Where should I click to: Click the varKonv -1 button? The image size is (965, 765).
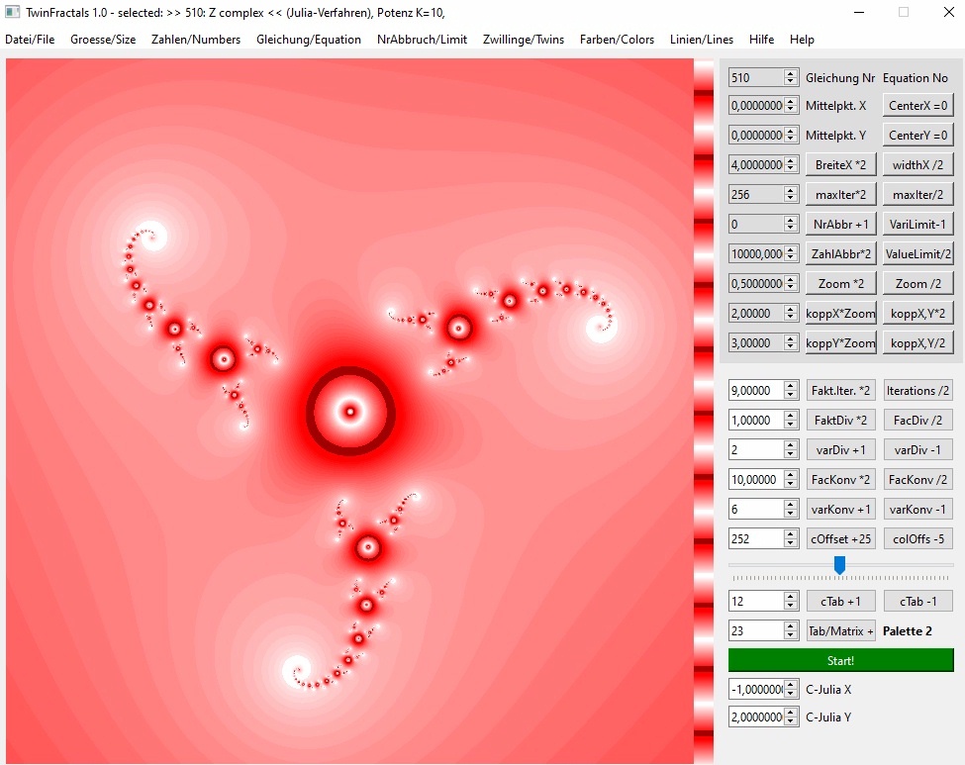[917, 509]
